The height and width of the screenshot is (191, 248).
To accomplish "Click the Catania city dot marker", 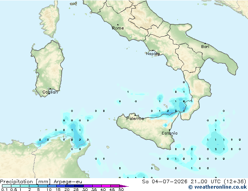I will pyautogui.click(x=169, y=130).
